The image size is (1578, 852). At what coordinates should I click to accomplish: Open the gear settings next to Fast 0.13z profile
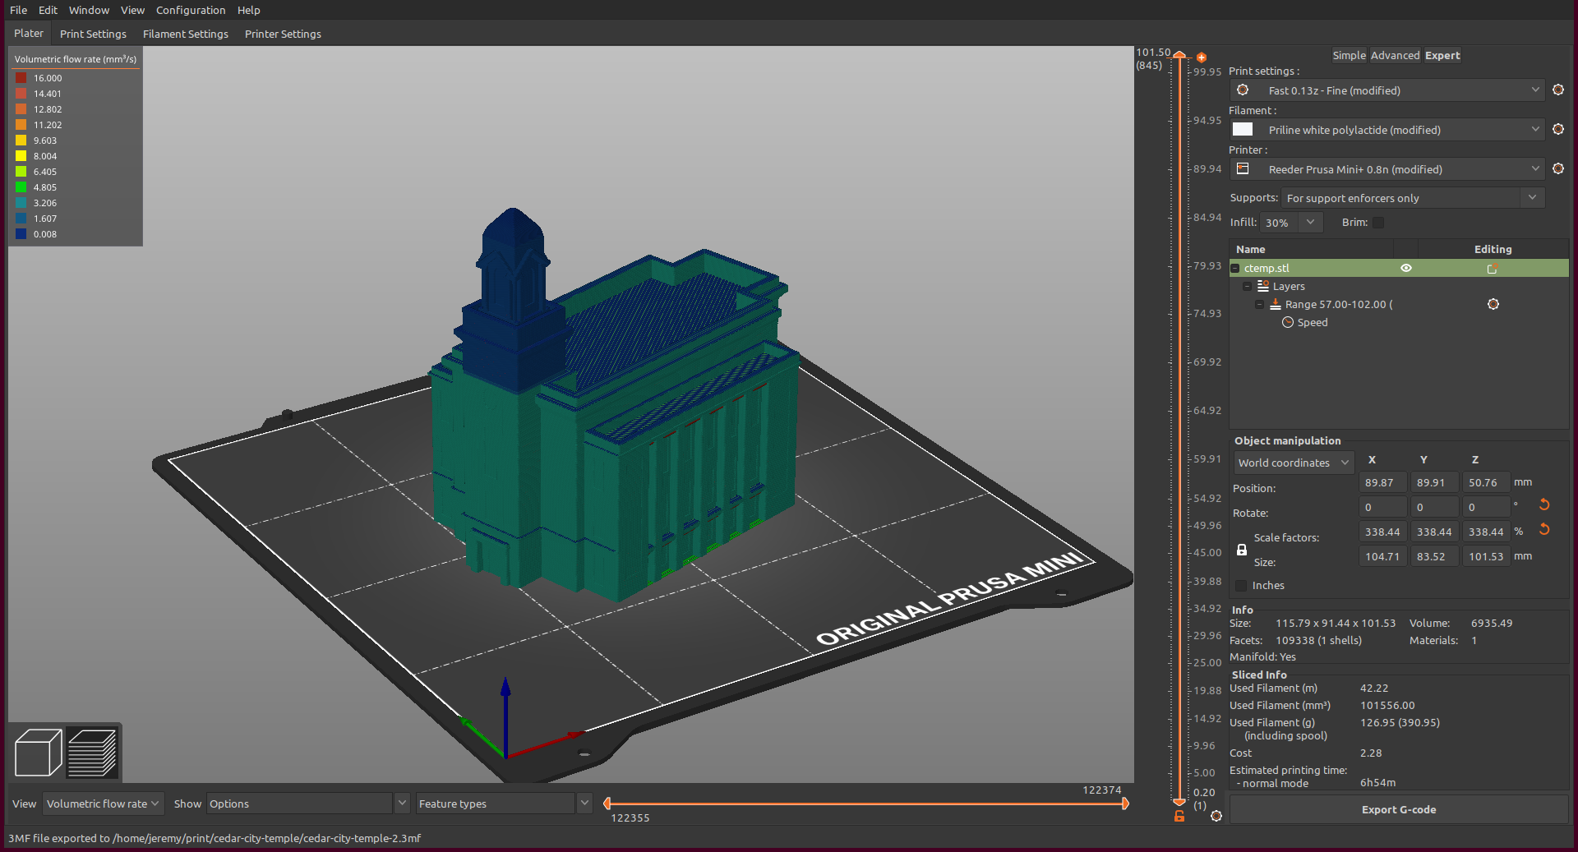[1559, 90]
